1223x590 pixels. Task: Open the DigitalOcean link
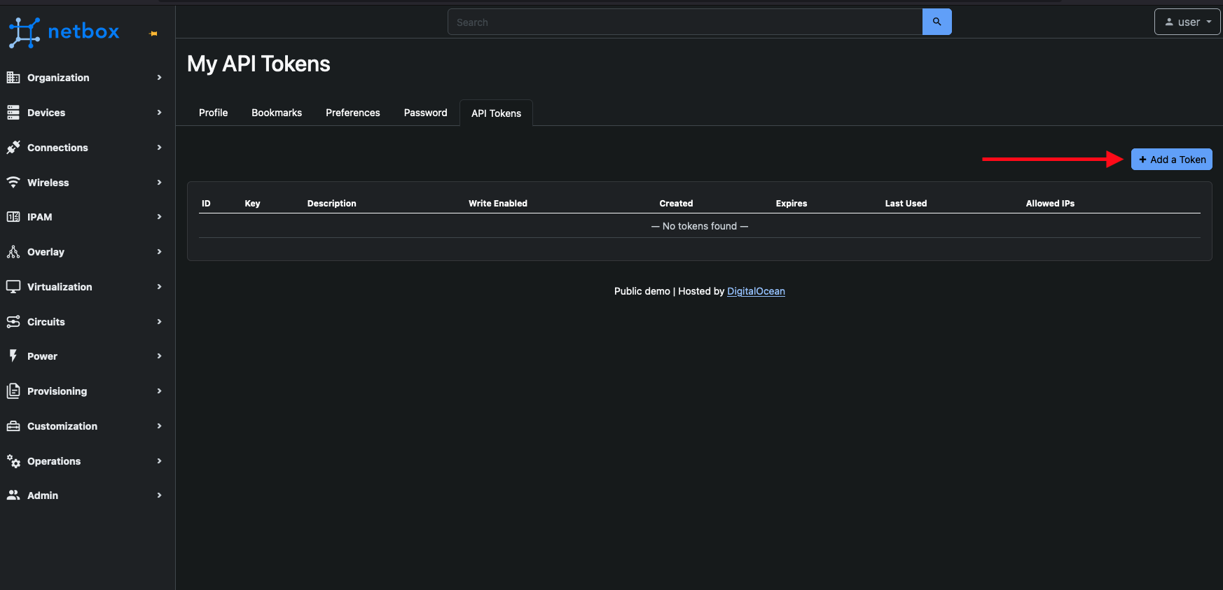[x=756, y=291]
